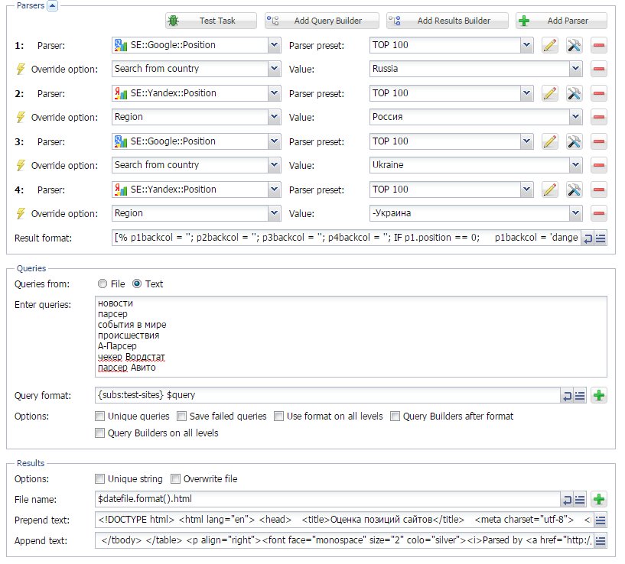Tick the Overwrite file checkbox
This screenshot has width=625, height=564.
175,479
